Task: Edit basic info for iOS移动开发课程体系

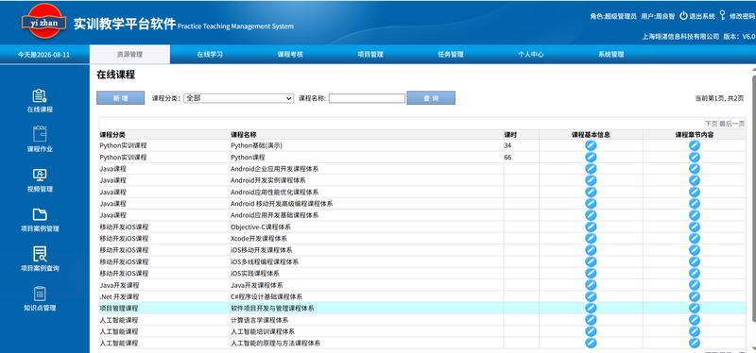Action: (x=591, y=250)
